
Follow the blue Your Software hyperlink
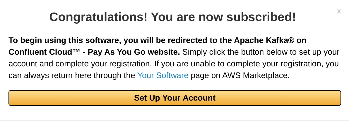[x=163, y=75]
